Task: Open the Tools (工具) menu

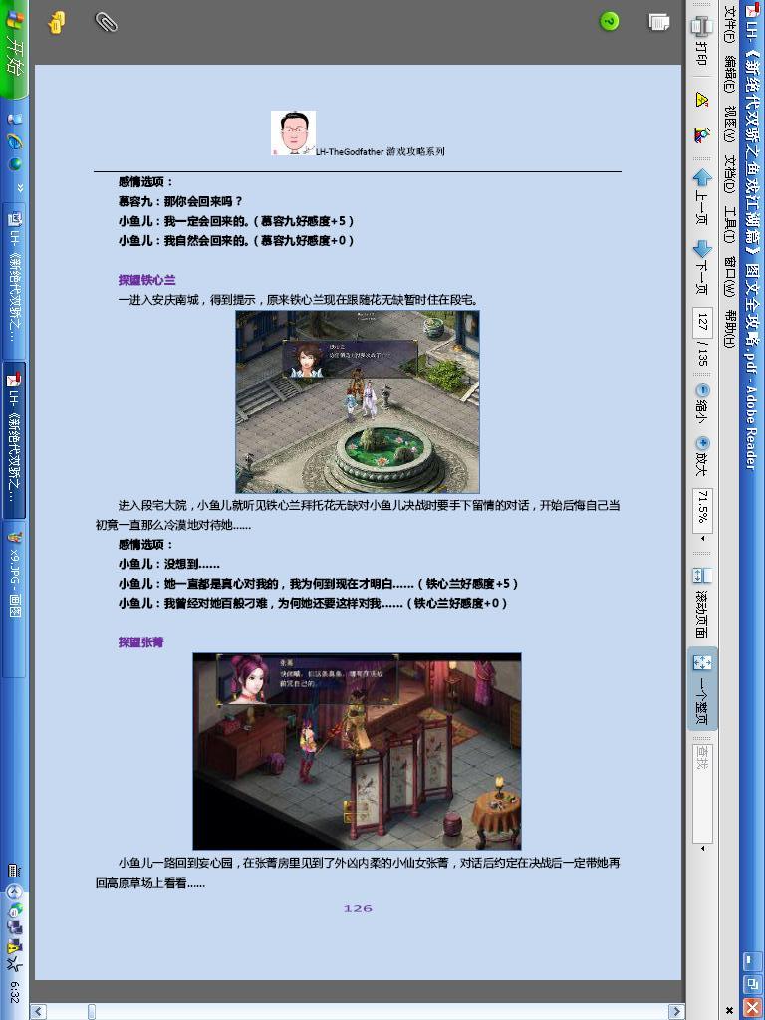Action: (730, 225)
